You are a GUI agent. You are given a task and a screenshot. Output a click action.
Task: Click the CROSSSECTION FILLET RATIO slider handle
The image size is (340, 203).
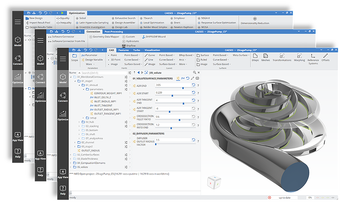point(180,120)
